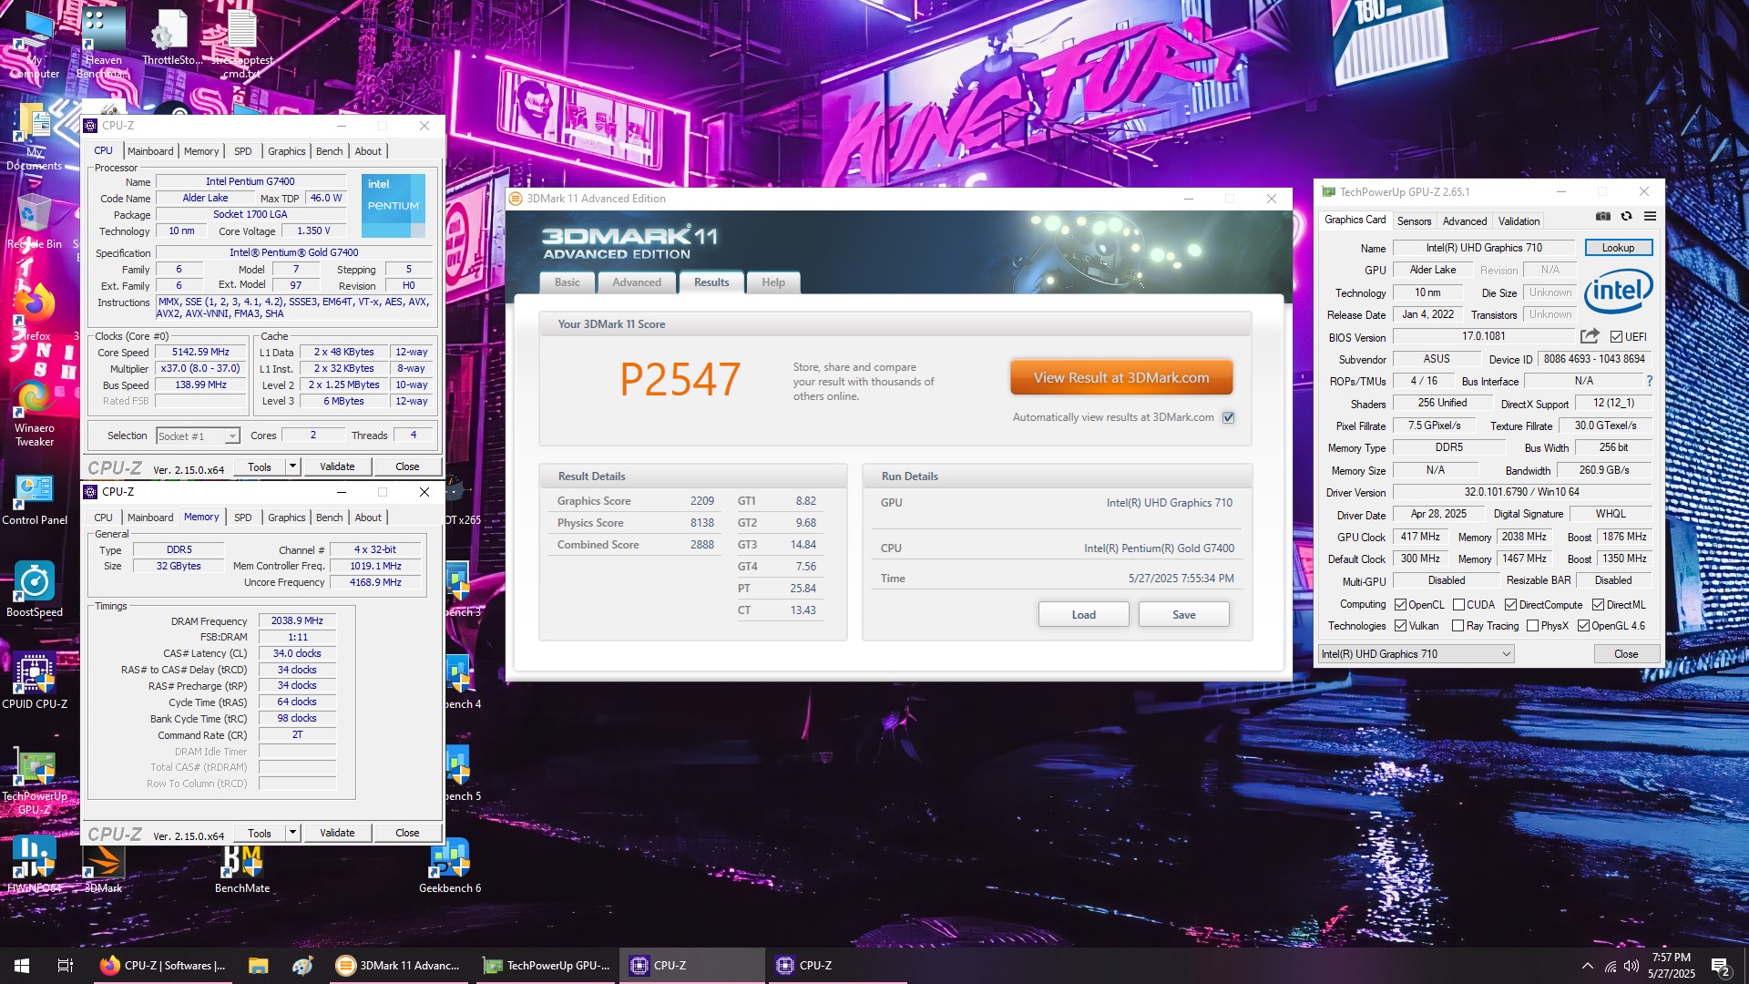Open the My Computer desktop icon

tap(35, 43)
